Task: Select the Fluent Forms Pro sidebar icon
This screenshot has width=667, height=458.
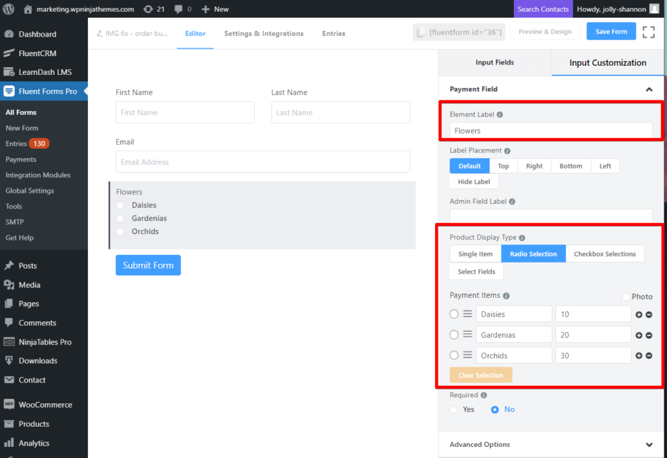Action: coord(9,91)
